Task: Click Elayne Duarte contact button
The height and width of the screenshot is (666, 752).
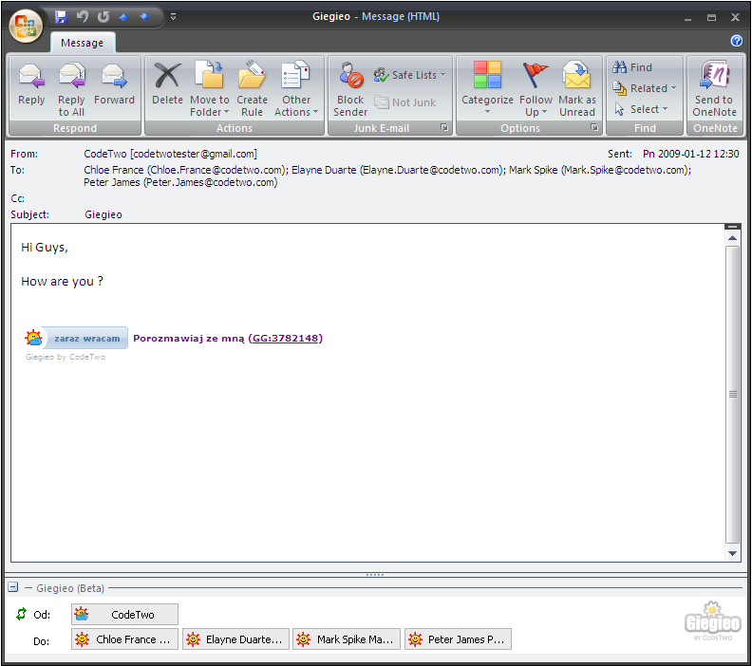Action: click(235, 639)
